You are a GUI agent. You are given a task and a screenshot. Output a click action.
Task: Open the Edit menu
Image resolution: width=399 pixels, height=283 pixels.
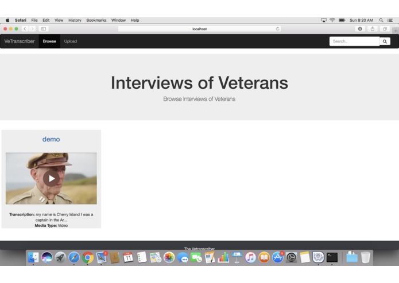click(46, 20)
